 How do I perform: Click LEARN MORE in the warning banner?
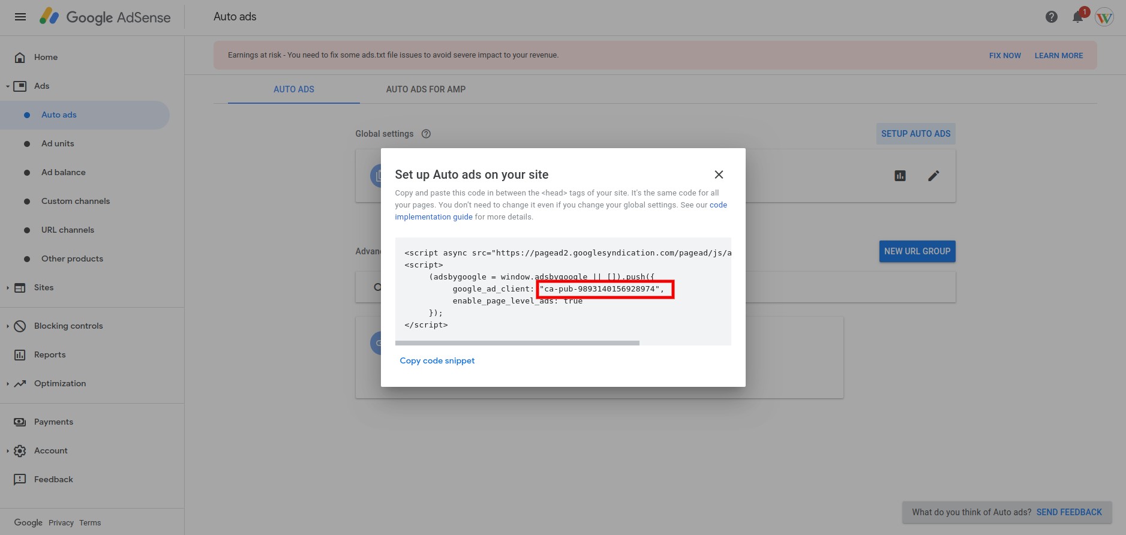[1059, 55]
